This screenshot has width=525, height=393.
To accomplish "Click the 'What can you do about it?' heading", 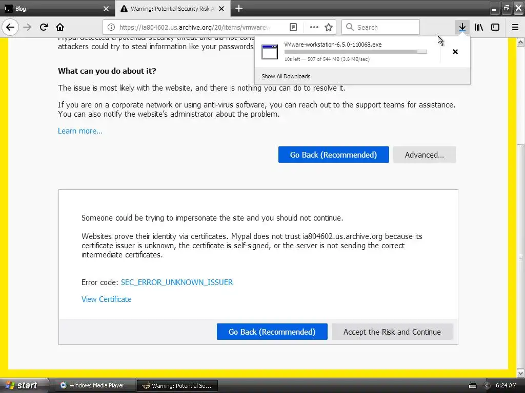I will point(107,71).
